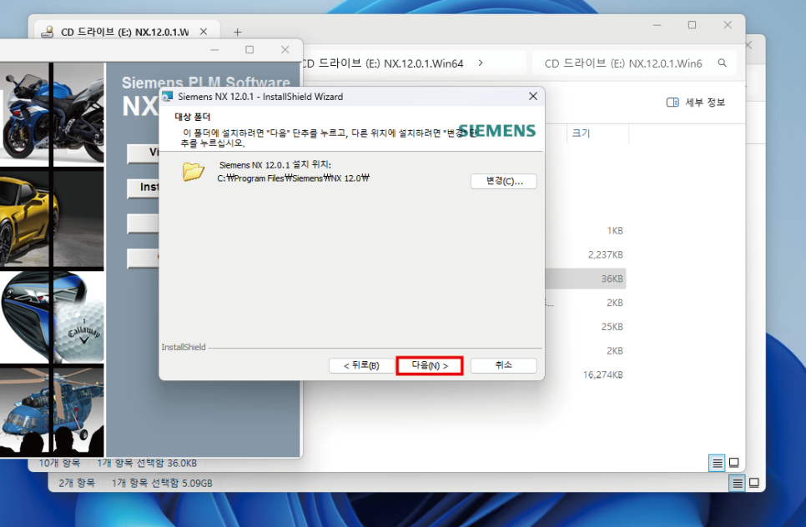
Task: Click the helicopter image in NX launcher
Action: pyautogui.click(x=52, y=410)
